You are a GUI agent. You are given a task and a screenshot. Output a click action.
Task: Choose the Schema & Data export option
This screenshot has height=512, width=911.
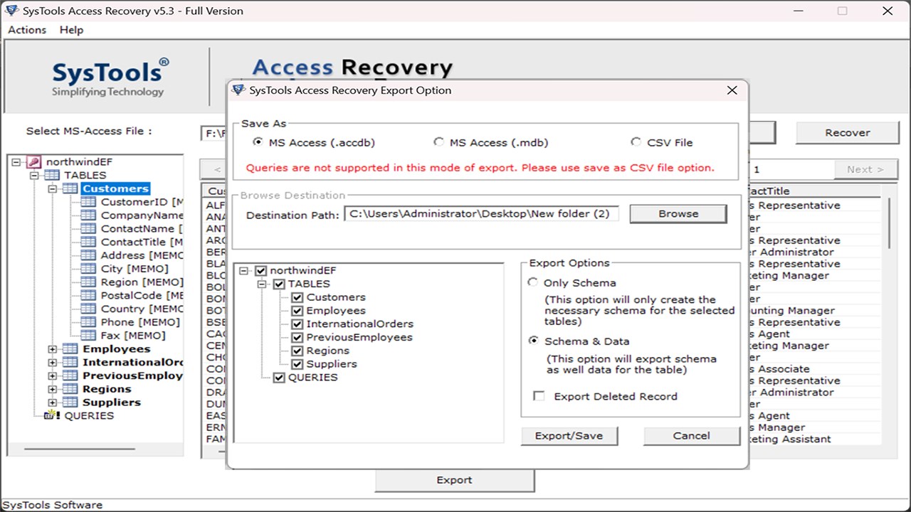tap(532, 341)
